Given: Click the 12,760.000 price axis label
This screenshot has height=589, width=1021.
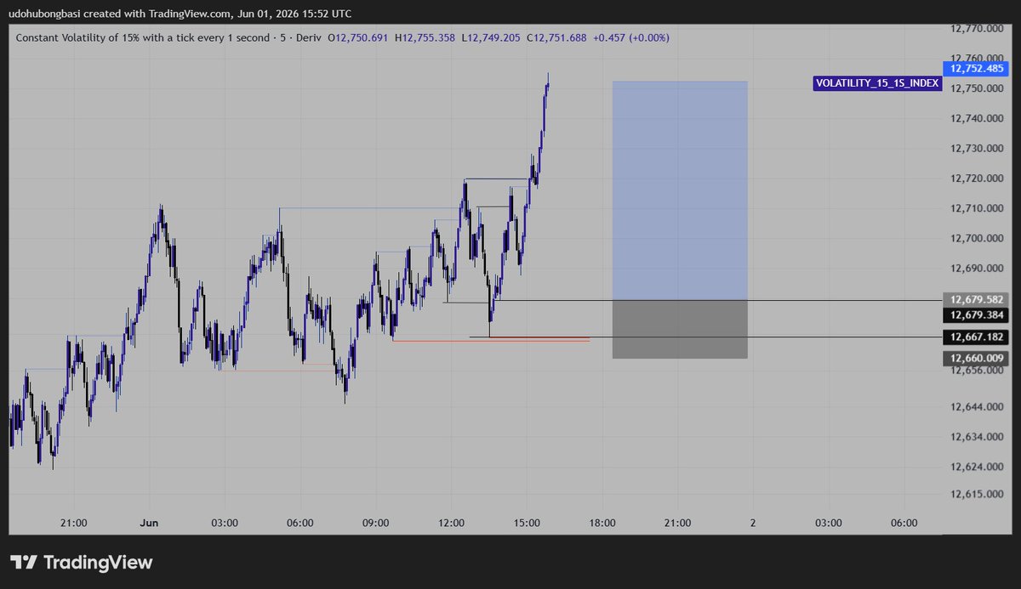Looking at the screenshot, I should [x=978, y=59].
